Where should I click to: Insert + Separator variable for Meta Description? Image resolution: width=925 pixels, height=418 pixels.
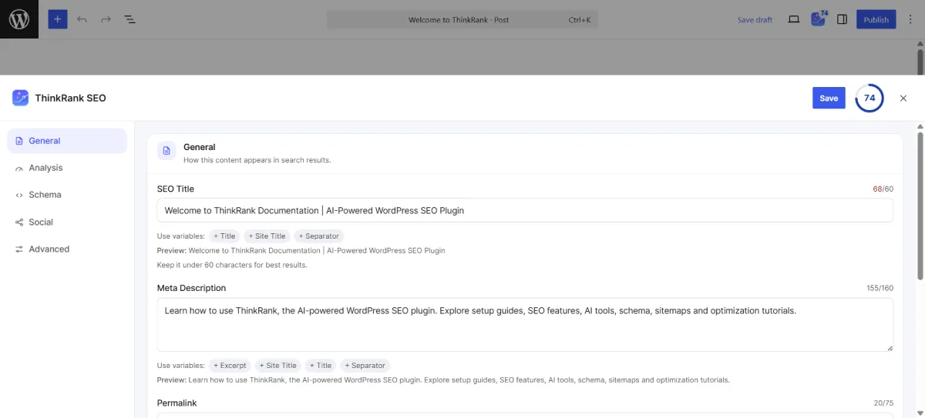365,366
